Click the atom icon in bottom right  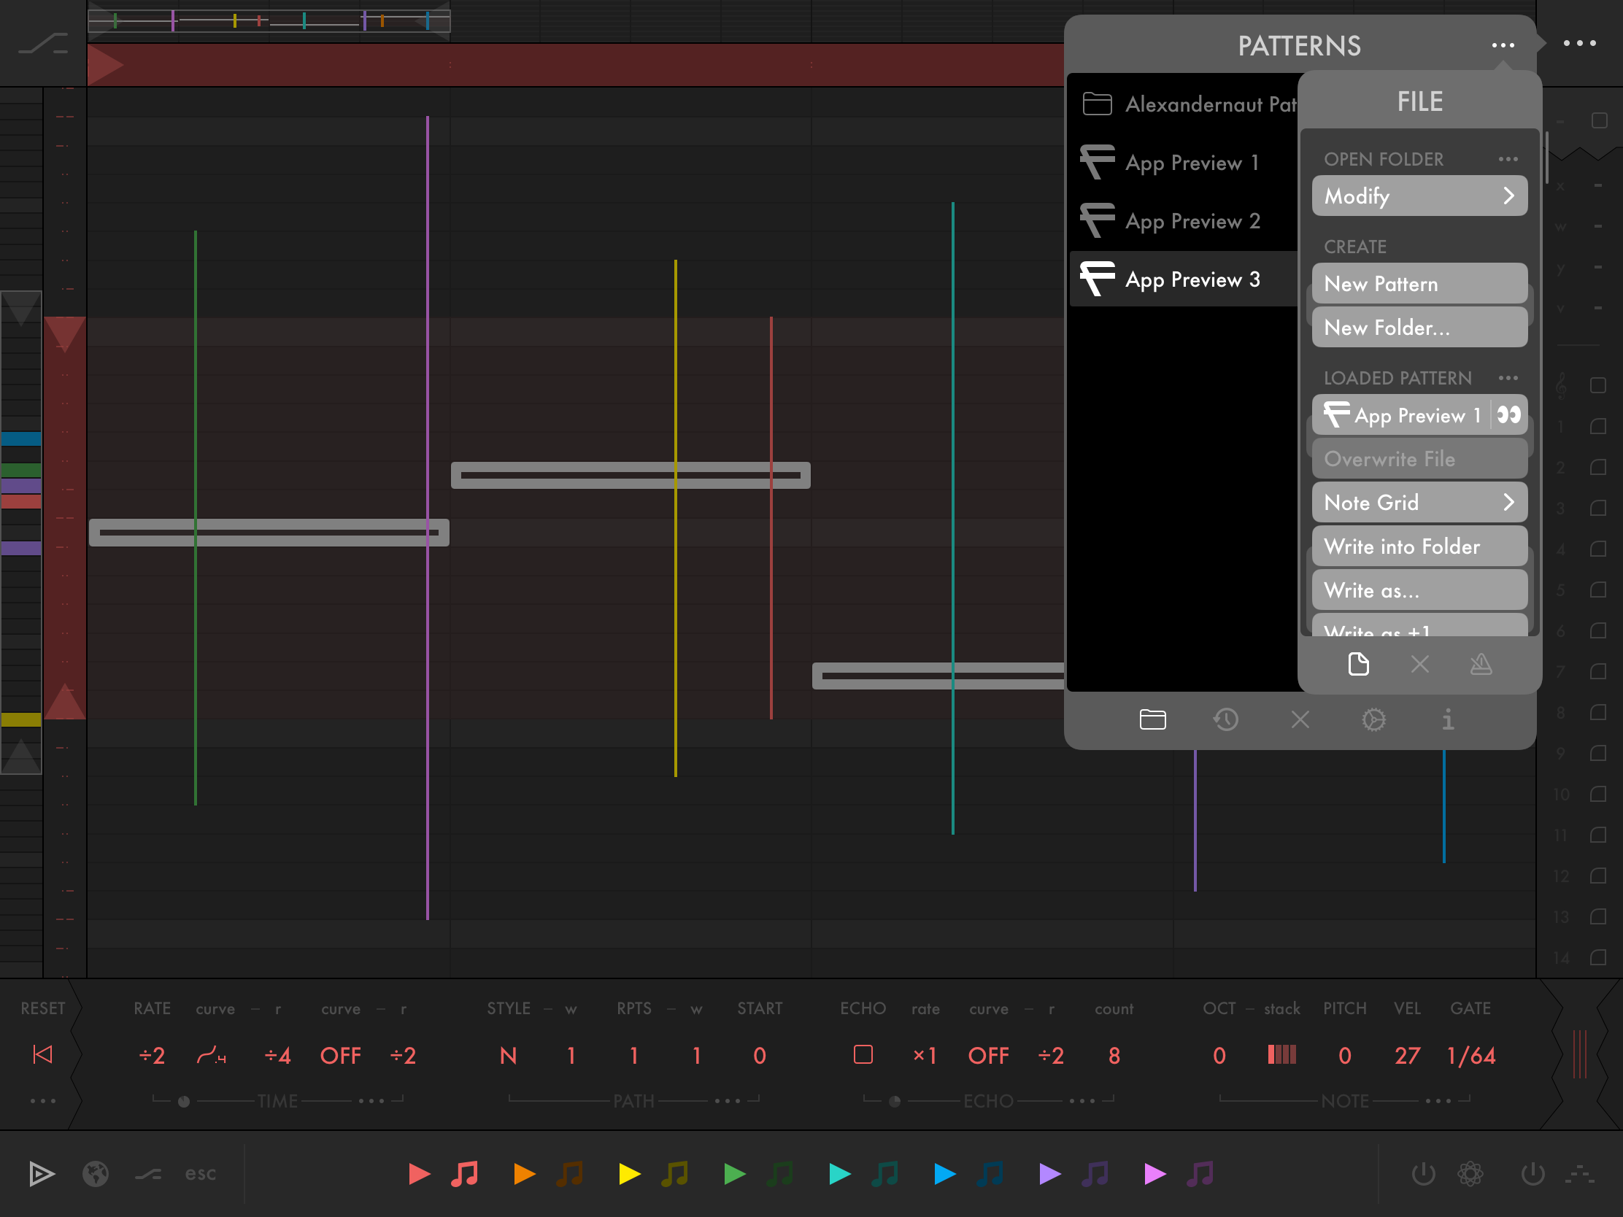coord(1470,1174)
